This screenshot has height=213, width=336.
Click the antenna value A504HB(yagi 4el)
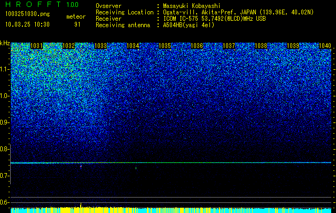pos(189,25)
